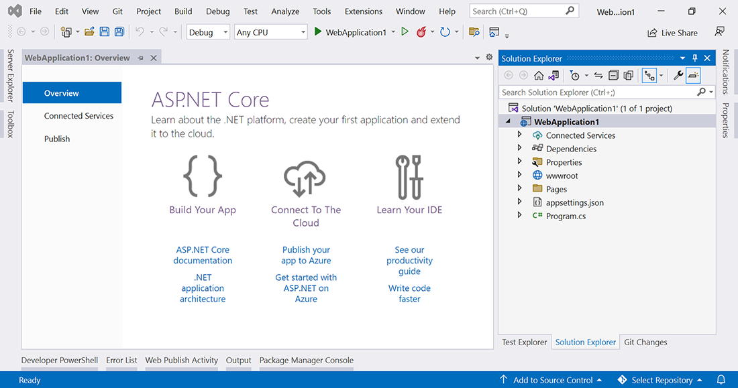Follow the Publish your app to Azure link

pyautogui.click(x=307, y=255)
